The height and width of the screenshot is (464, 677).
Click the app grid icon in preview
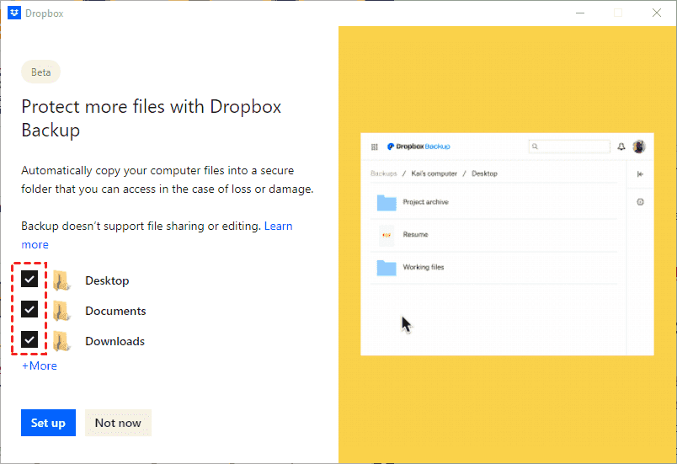click(375, 147)
